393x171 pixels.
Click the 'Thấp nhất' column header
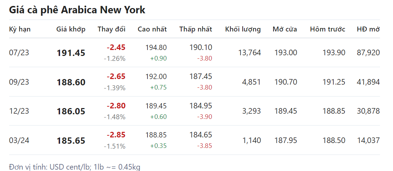(195, 29)
